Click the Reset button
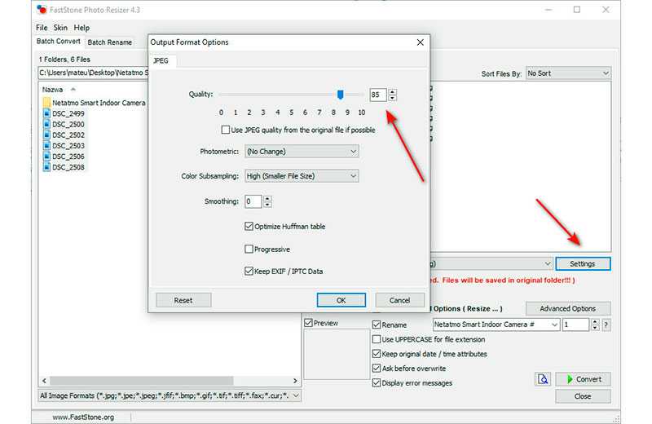652x424 pixels. (183, 300)
